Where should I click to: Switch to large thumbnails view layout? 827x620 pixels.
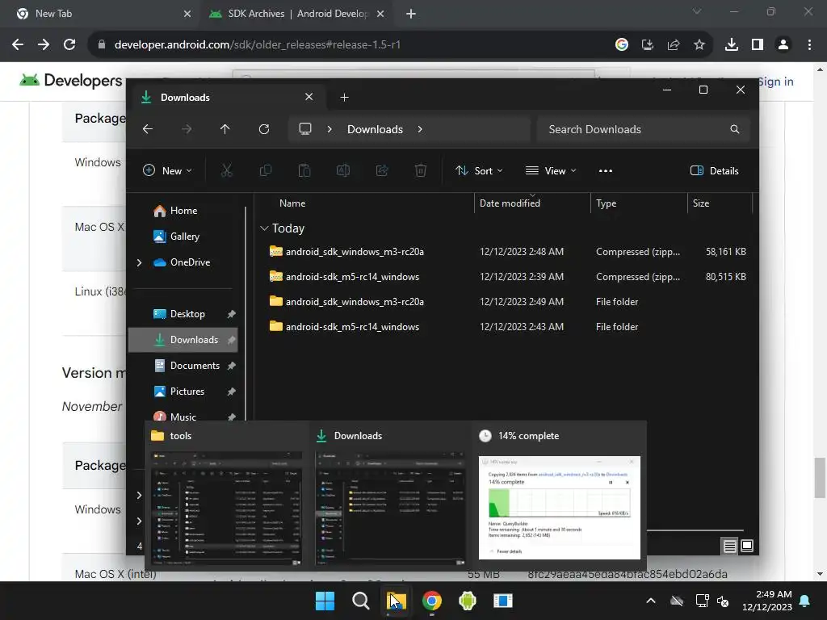pos(747,546)
